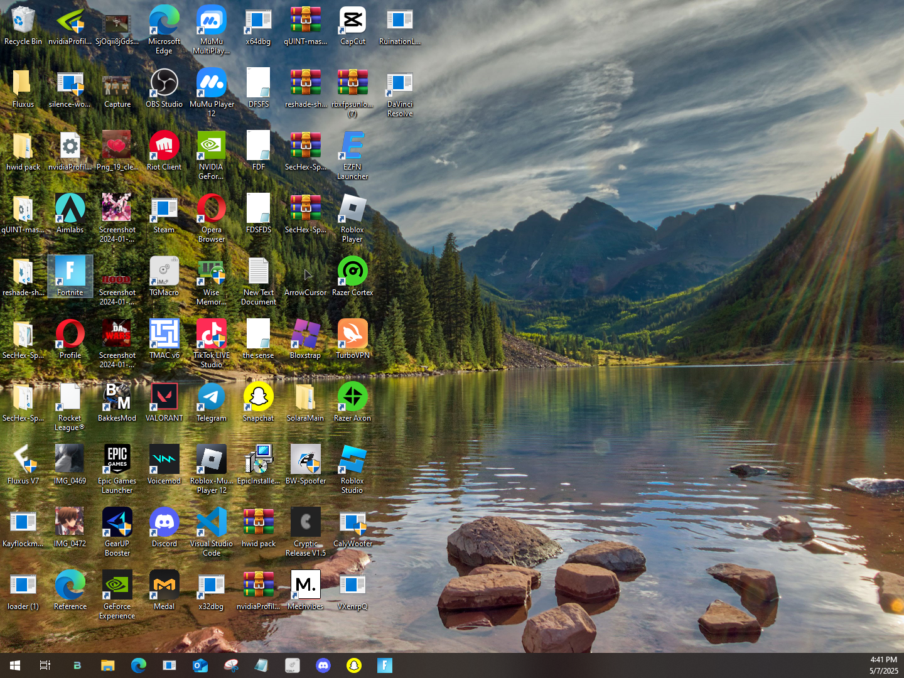Select the IMG_0469 image thumbnail
The width and height of the screenshot is (904, 678).
pyautogui.click(x=70, y=465)
